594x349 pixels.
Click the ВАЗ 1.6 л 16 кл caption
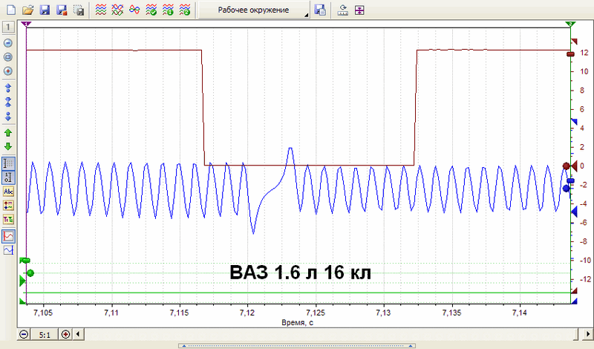(301, 273)
